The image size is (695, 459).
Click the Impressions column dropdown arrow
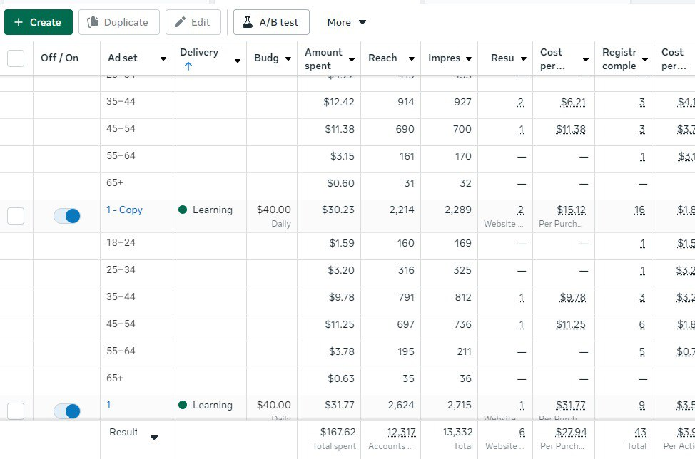469,59
